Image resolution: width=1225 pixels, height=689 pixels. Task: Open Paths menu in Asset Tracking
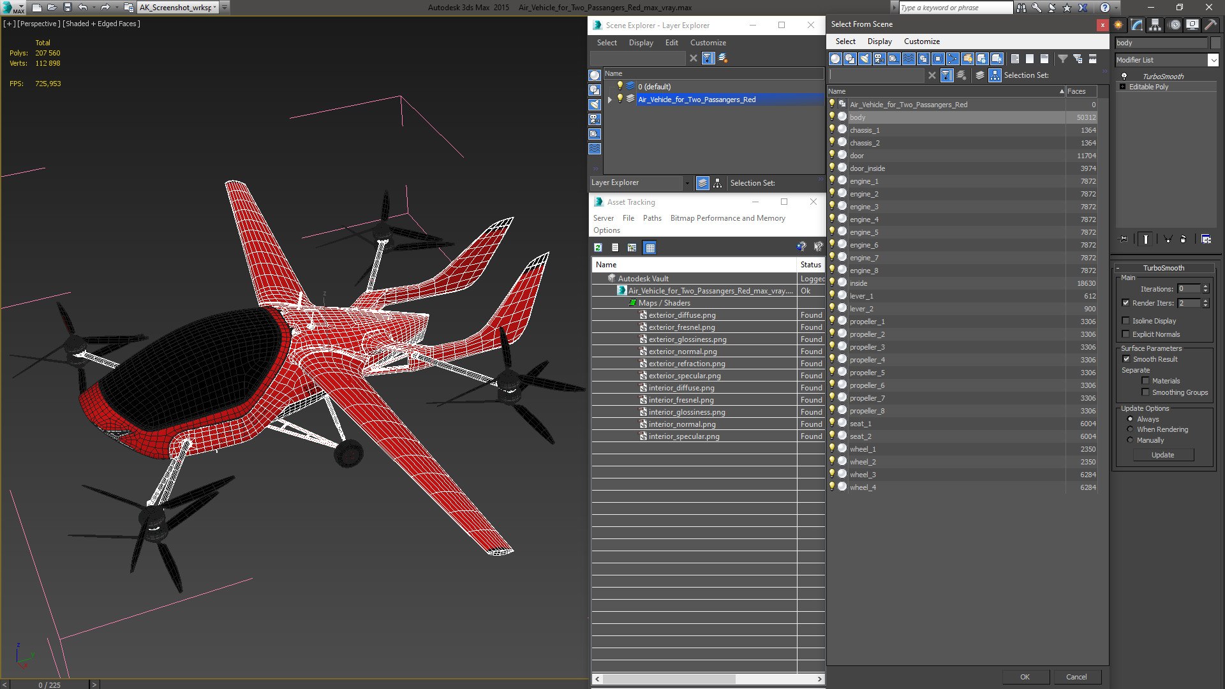(652, 218)
